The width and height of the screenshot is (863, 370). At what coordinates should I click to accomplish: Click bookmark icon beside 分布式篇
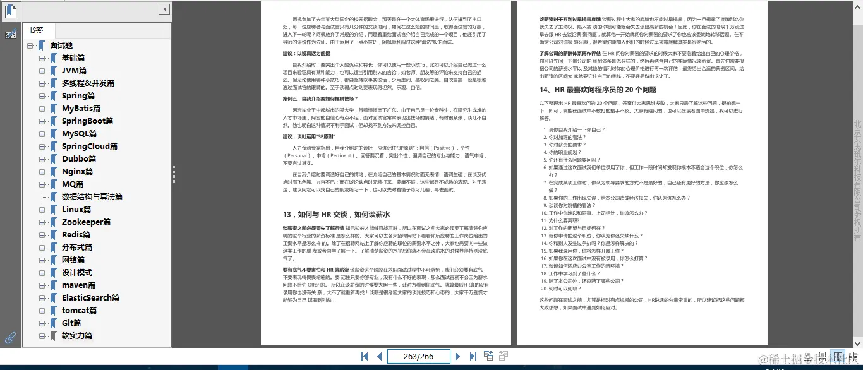(x=54, y=248)
